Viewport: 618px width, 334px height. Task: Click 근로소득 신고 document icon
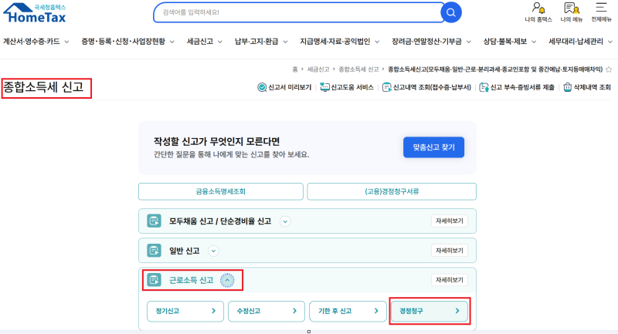tap(154, 280)
